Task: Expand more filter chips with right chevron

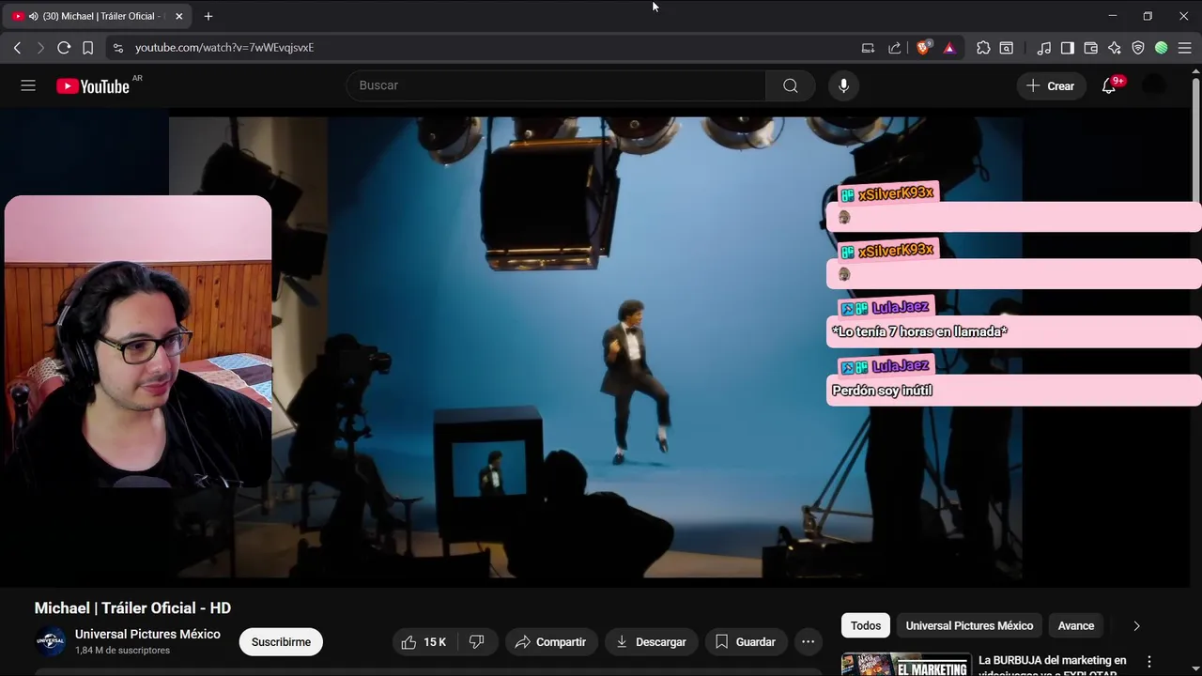Action: pyautogui.click(x=1136, y=625)
